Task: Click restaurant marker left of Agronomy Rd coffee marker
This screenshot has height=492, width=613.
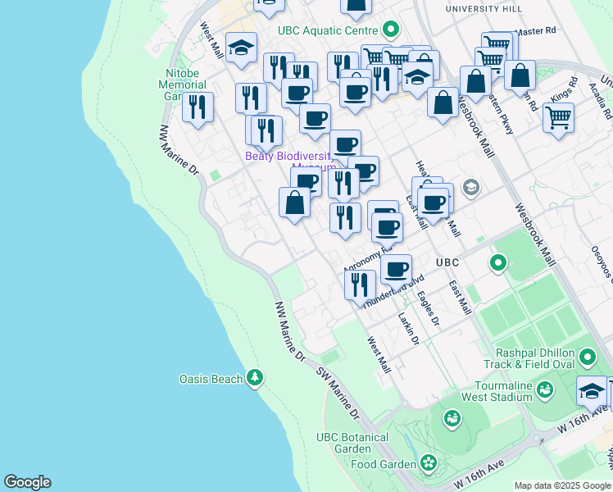Action: click(x=345, y=220)
